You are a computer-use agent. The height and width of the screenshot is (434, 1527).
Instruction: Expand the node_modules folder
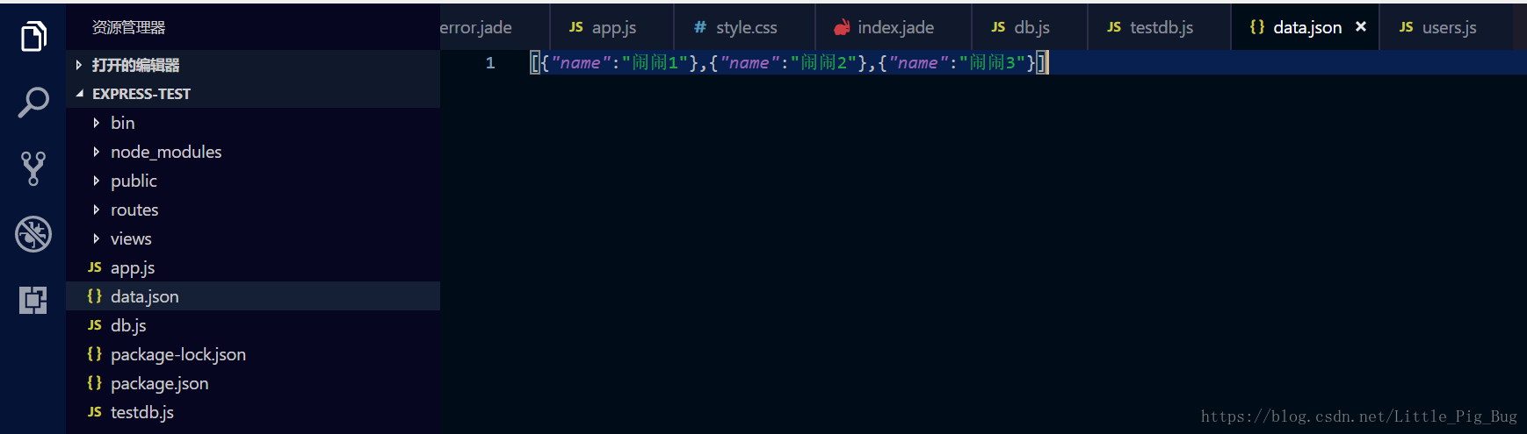(x=253, y=152)
